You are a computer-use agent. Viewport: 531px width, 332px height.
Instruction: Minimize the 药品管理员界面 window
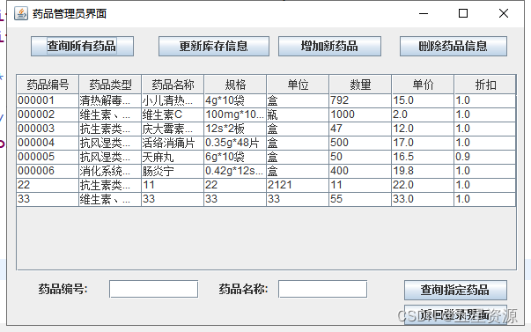tap(424, 13)
